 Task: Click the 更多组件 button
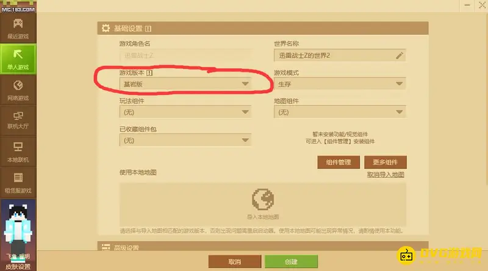click(386, 162)
